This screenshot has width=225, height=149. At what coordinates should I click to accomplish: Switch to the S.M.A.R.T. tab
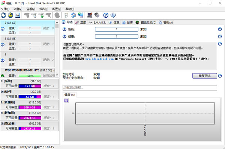[97, 23]
